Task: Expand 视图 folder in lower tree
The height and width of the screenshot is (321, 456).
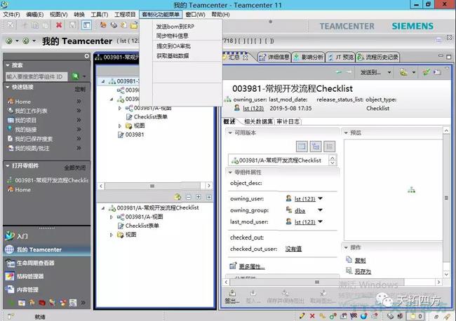Action: 111,234
